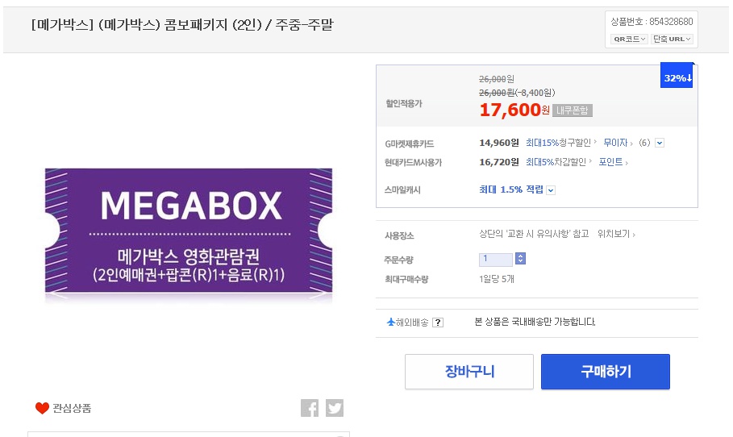Click the 32% discount badge
This screenshot has width=733, height=437.
coord(677,77)
